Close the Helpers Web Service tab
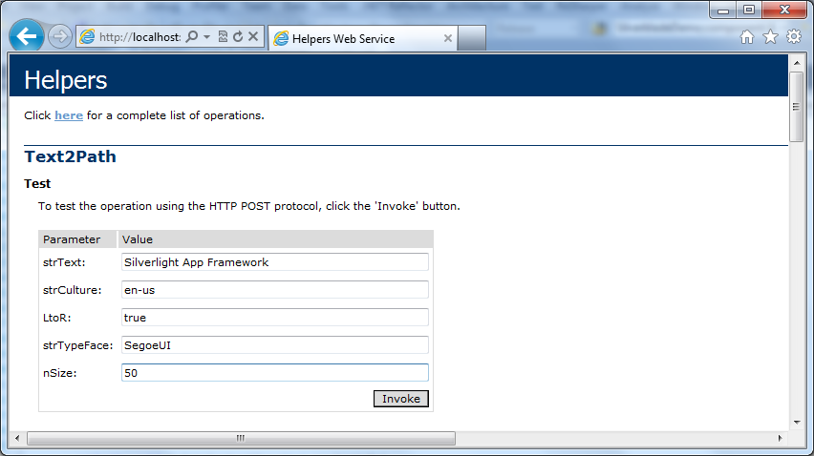The width and height of the screenshot is (814, 456). 447,38
